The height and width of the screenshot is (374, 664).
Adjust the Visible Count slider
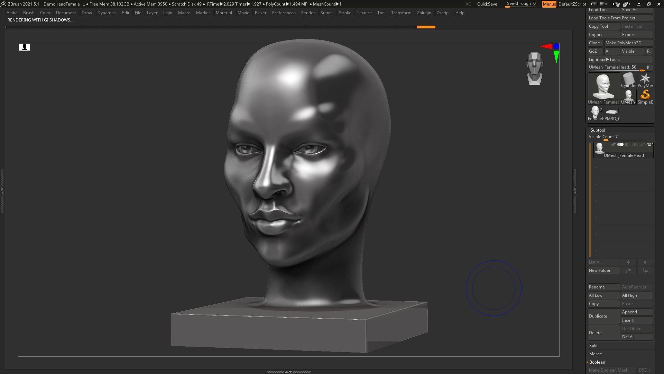click(x=620, y=137)
